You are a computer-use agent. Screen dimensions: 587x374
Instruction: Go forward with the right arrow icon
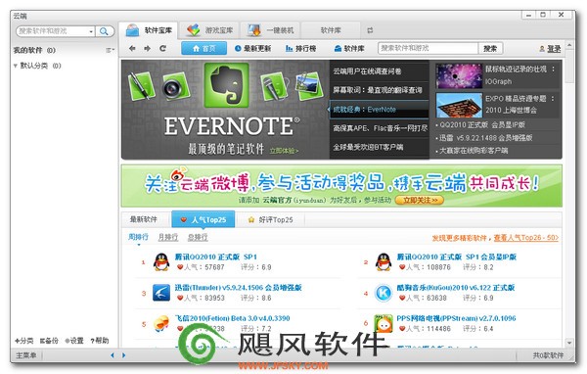click(x=147, y=48)
